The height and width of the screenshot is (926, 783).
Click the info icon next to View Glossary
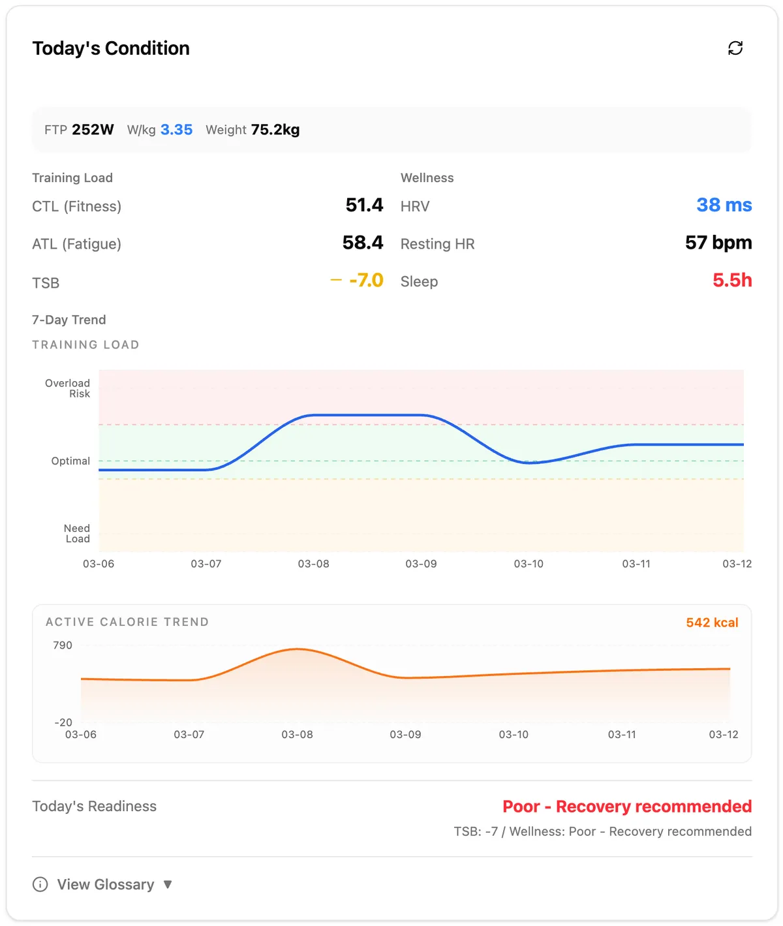tap(40, 884)
